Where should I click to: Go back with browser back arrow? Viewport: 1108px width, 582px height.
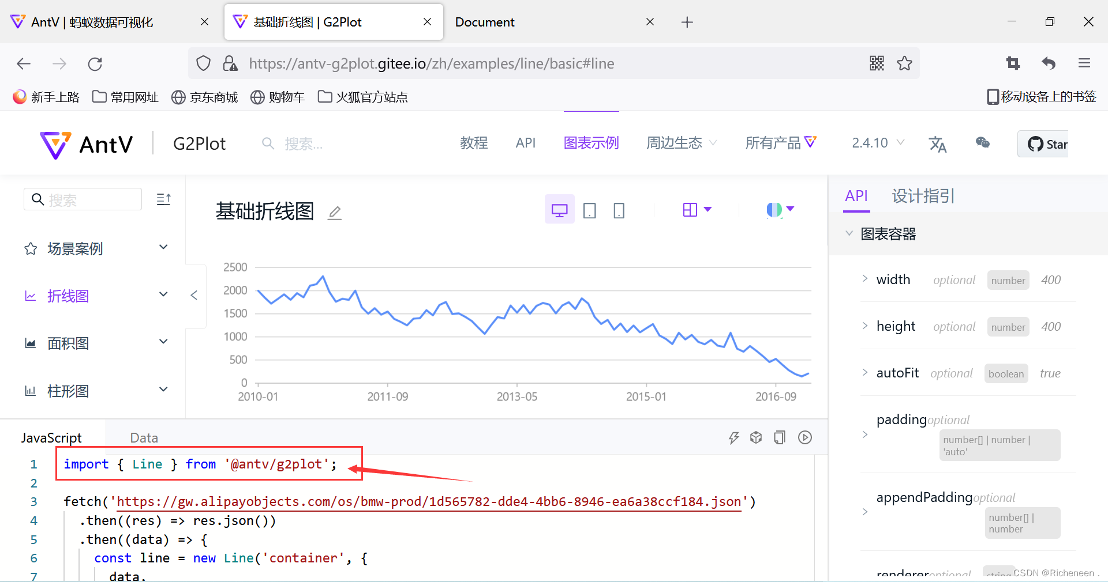coord(24,63)
